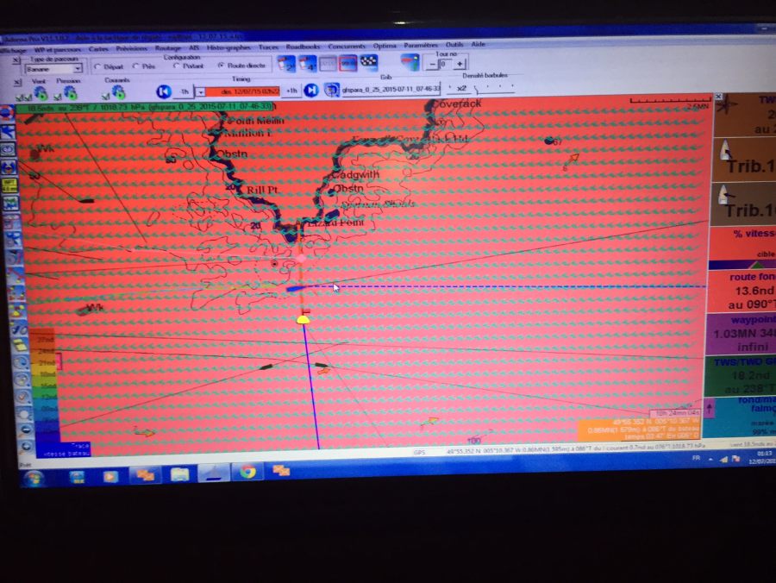Select the Route directe radio button
This screenshot has height=583, width=776.
222,66
